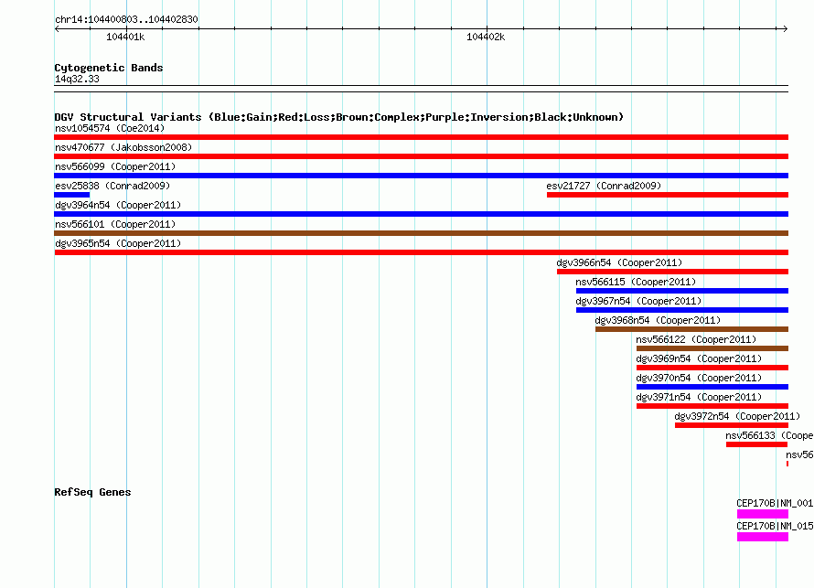
Task: Select the nsv470677 (Jakobsson2008) variant label
Action: pyautogui.click(x=123, y=147)
